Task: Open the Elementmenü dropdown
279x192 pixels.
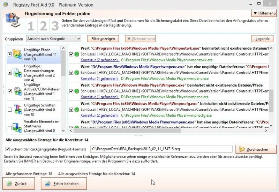Action: [x=141, y=39]
